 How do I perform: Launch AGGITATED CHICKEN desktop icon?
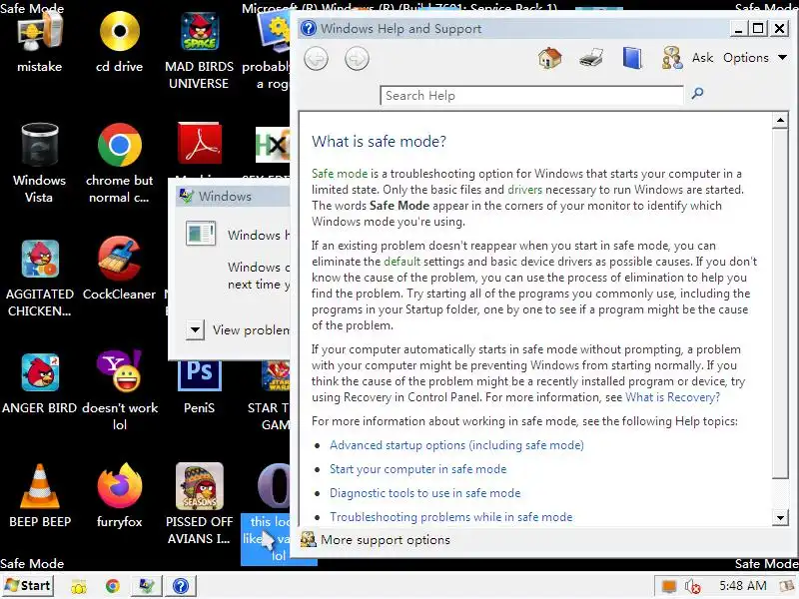[x=40, y=259]
